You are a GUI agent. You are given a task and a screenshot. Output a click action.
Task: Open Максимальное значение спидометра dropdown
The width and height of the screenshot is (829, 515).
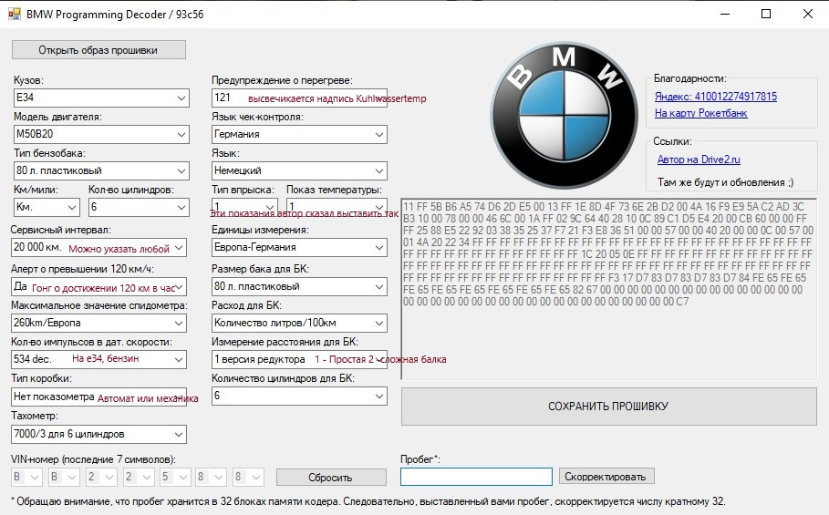[x=98, y=323]
